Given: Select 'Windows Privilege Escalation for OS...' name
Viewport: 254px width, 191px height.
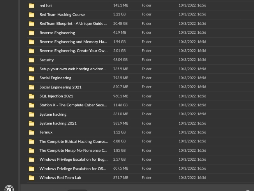Looking at the screenshot, I should coord(73,169).
